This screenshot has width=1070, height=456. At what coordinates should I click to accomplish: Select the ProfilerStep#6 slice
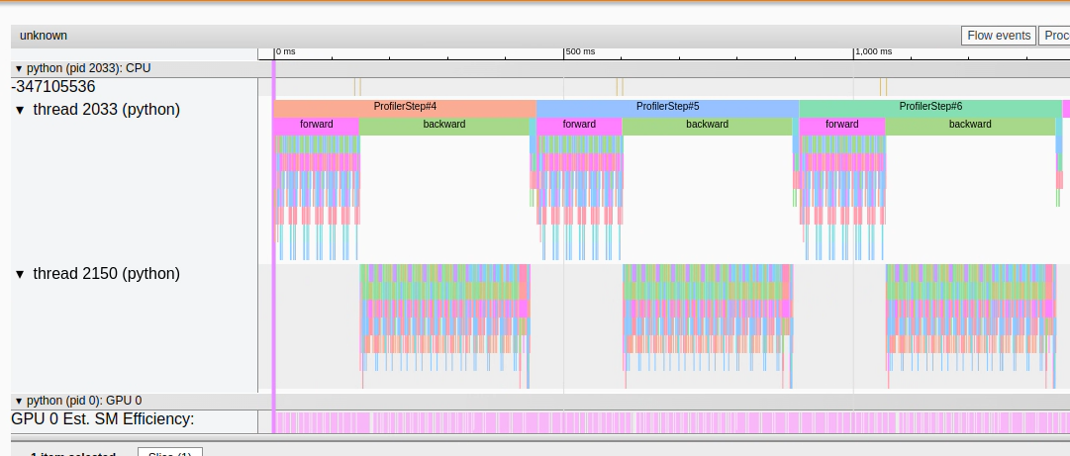(930, 107)
